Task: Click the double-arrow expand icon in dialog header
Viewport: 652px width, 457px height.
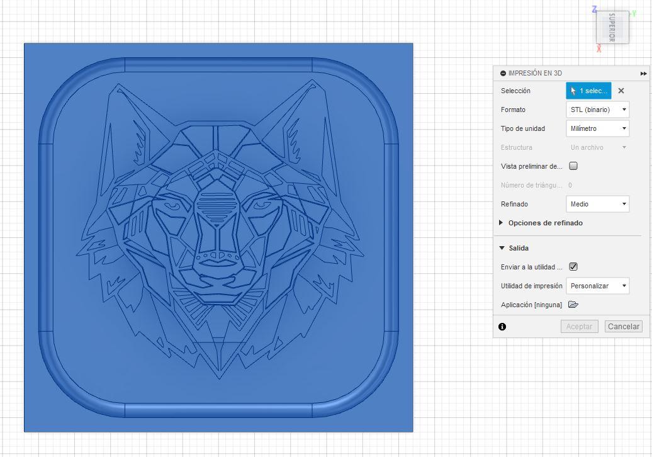Action: point(643,74)
